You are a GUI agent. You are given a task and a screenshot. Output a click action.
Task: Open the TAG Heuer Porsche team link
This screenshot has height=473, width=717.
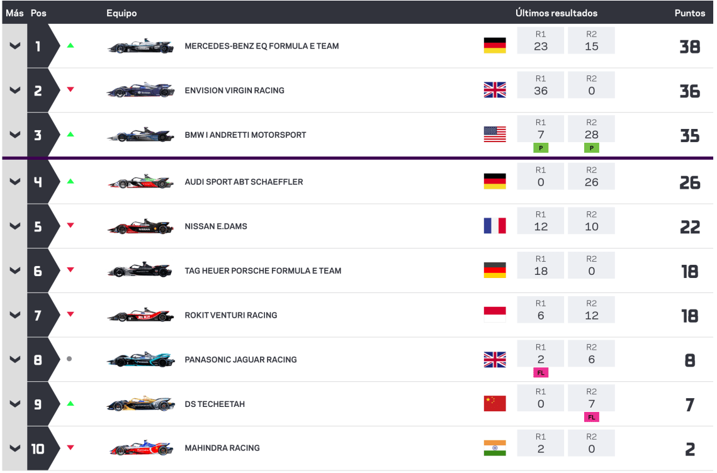point(263,270)
